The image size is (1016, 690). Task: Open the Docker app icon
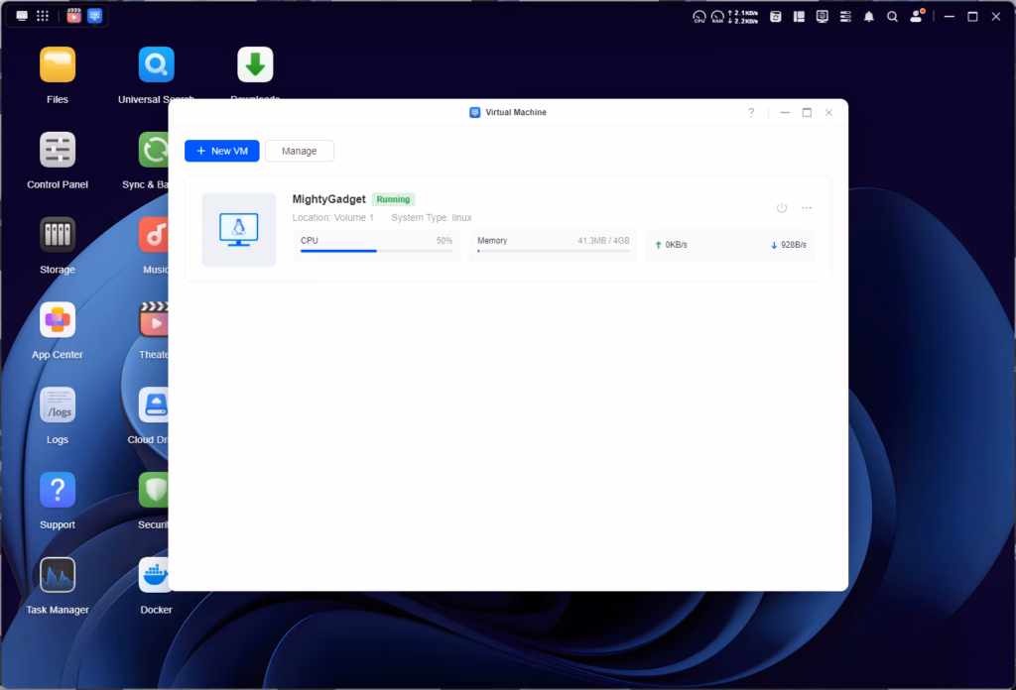156,576
